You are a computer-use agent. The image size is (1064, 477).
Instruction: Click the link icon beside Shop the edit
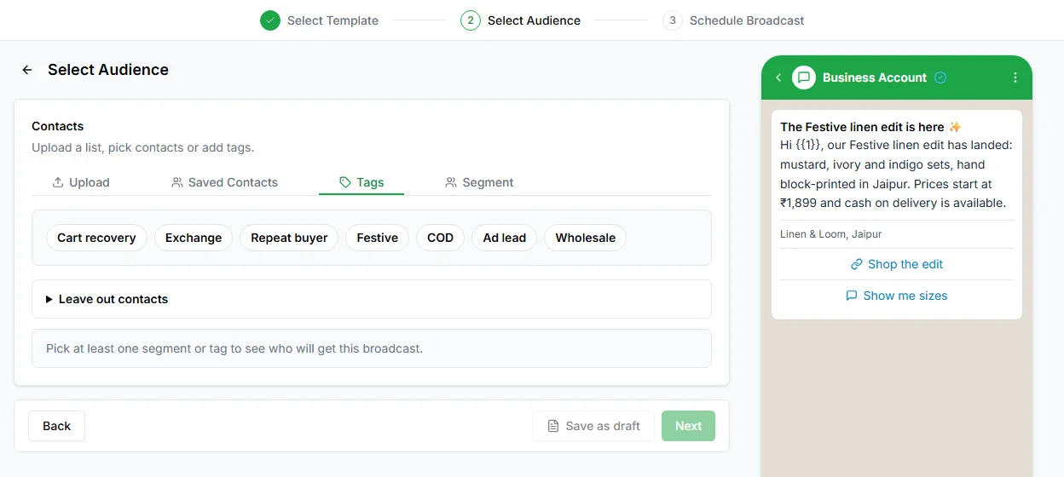pos(857,264)
